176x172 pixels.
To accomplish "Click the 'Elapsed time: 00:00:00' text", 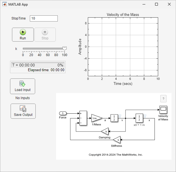I will tap(46, 70).
